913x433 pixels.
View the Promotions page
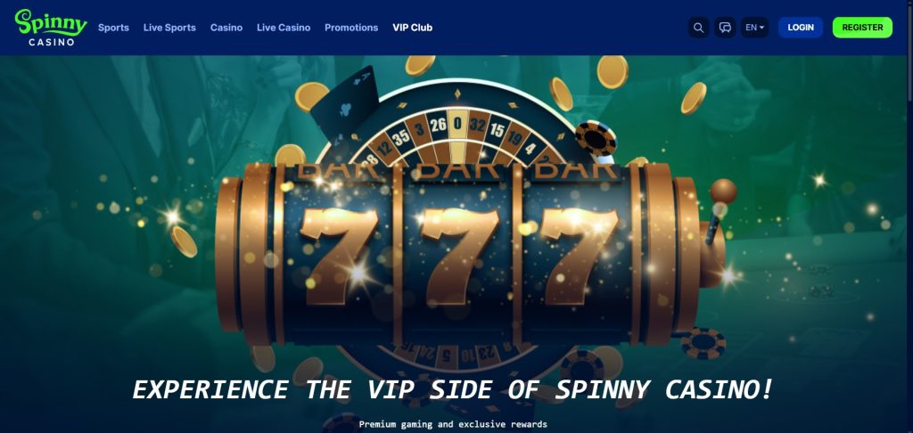[x=351, y=28]
